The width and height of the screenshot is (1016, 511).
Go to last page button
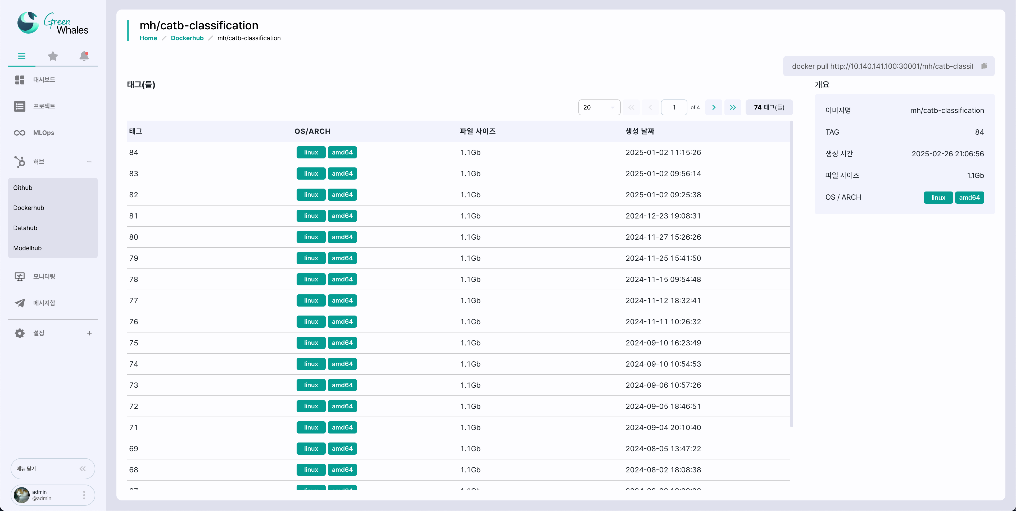click(733, 107)
